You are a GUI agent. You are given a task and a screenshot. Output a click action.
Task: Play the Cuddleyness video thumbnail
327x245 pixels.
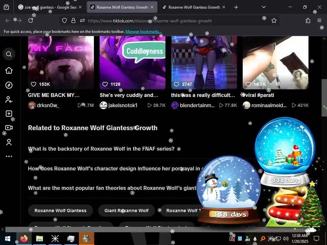[133, 63]
